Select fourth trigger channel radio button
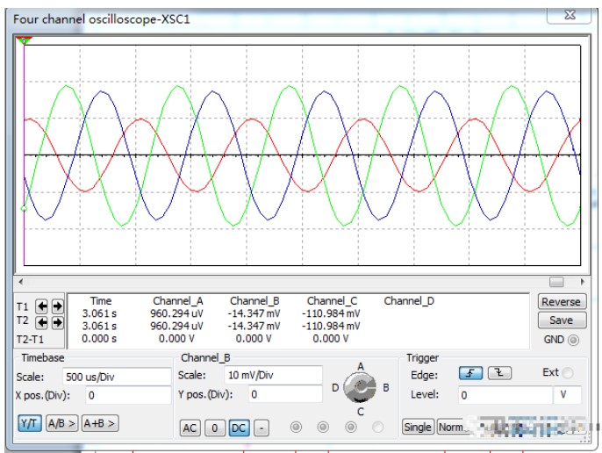 coord(377,427)
